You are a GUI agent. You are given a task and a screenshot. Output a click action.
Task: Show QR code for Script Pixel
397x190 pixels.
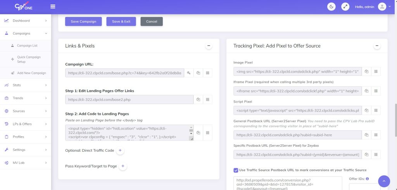[x=376, y=110]
